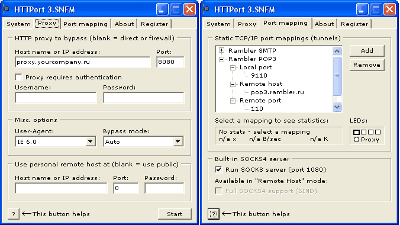This screenshot has width=400, height=225.
Task: Close the right HTTPort window
Action: [x=389, y=9]
